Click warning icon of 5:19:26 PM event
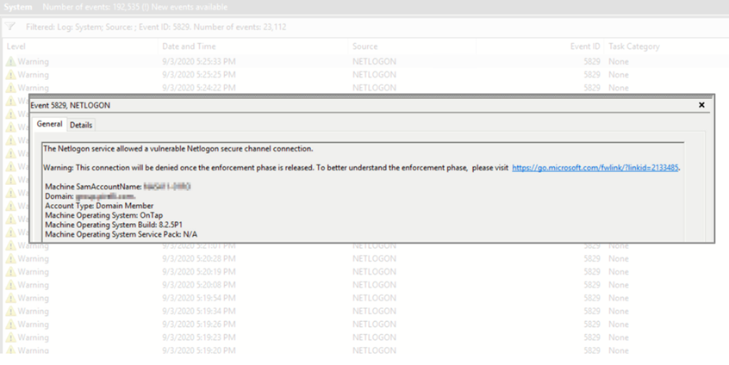 tap(11, 325)
